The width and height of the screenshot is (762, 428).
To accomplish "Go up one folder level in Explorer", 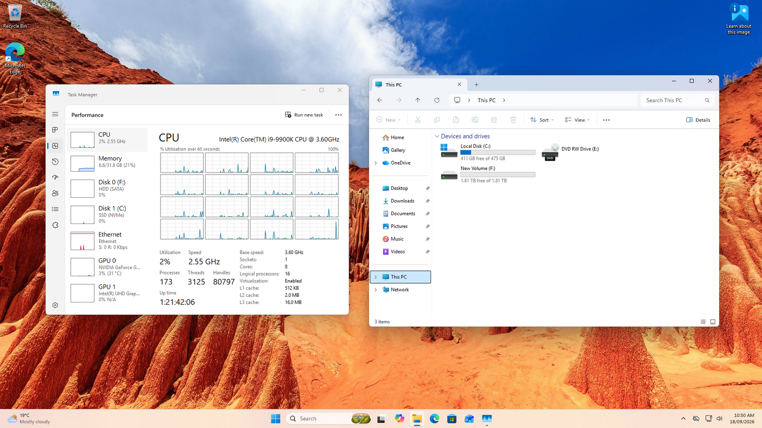I will tap(418, 100).
